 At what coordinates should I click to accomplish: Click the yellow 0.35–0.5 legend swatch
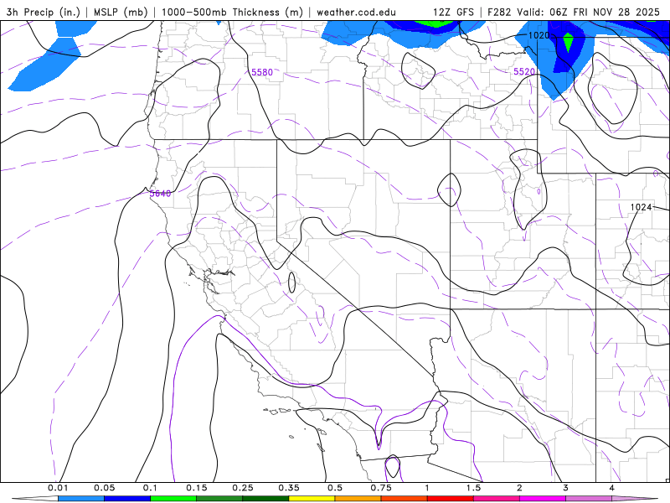[x=312, y=499]
